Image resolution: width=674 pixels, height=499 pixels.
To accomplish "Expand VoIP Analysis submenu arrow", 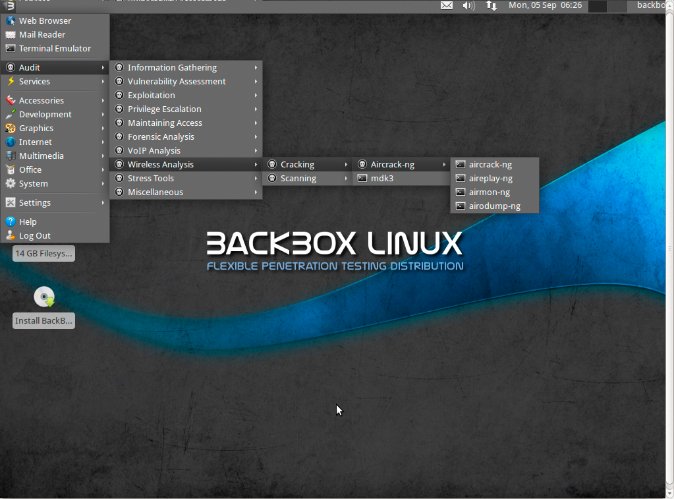I will pyautogui.click(x=256, y=150).
